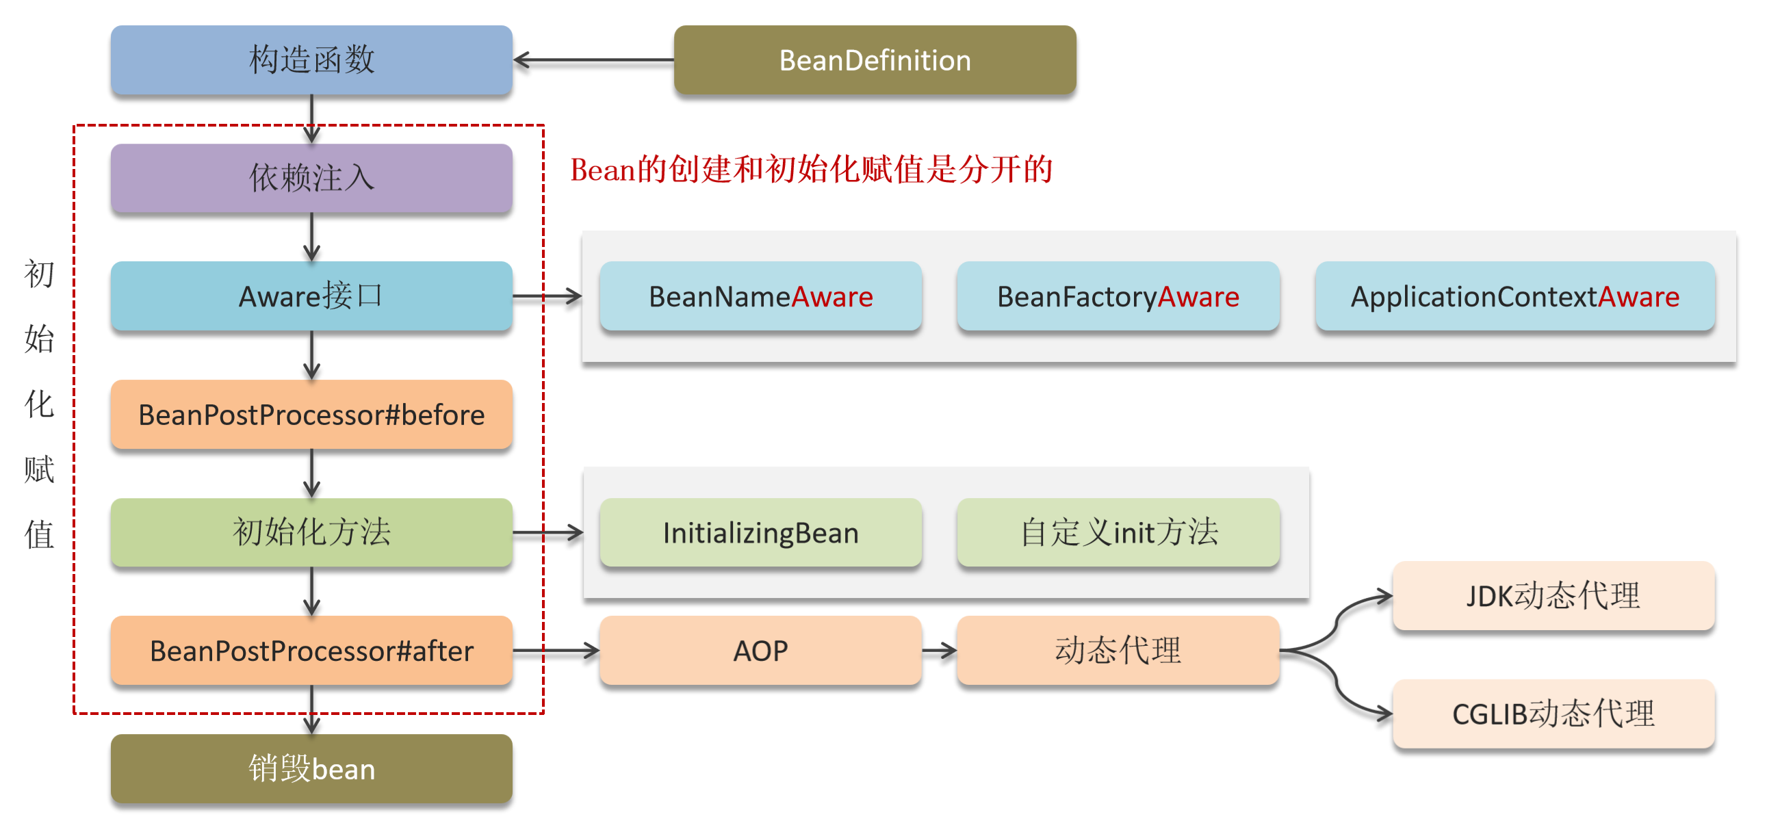Click the CGLIB动态代理 box
This screenshot has height=821, width=1767.
tap(1553, 714)
